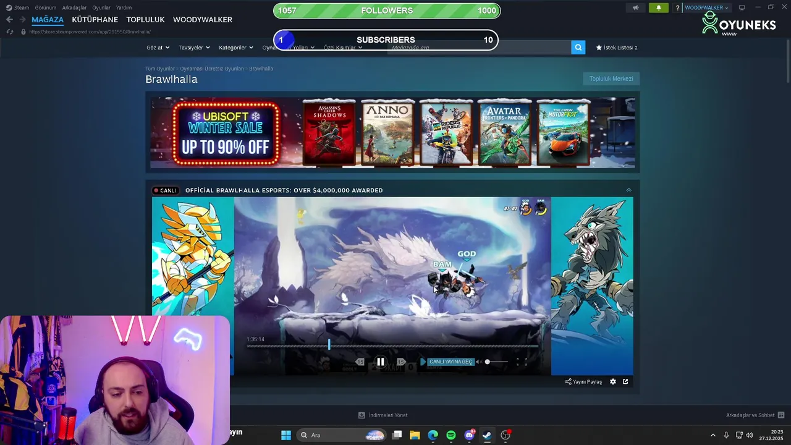This screenshot has height=445, width=791.
Task: Enter fullscreen for the broadcast player
Action: tap(522, 362)
